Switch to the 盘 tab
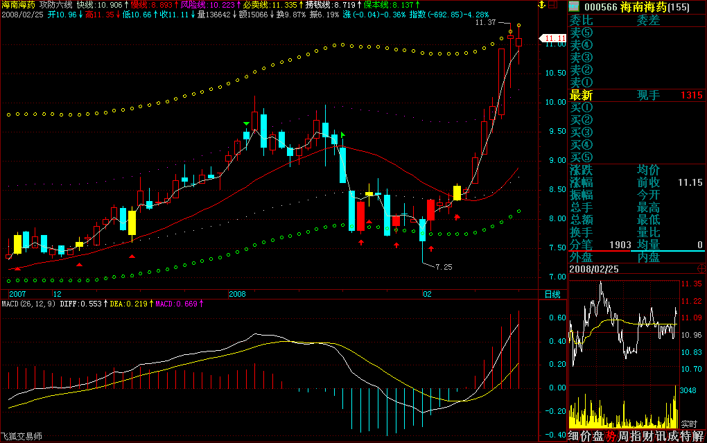 pyautogui.click(x=598, y=436)
